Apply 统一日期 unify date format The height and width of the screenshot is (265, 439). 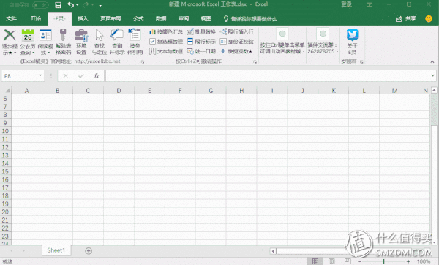[201, 51]
